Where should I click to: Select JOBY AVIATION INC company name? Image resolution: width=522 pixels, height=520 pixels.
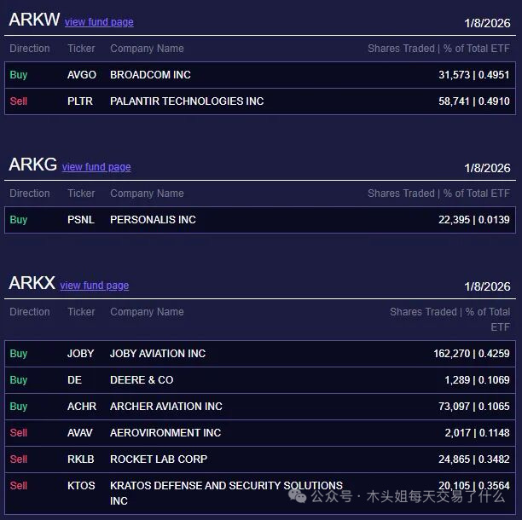158,354
